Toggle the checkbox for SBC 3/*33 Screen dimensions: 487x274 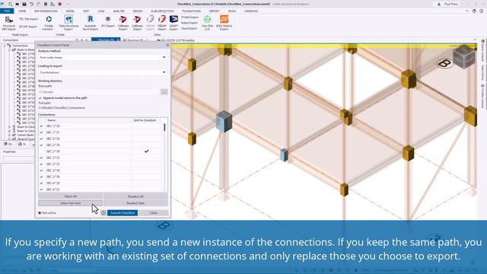41,158
